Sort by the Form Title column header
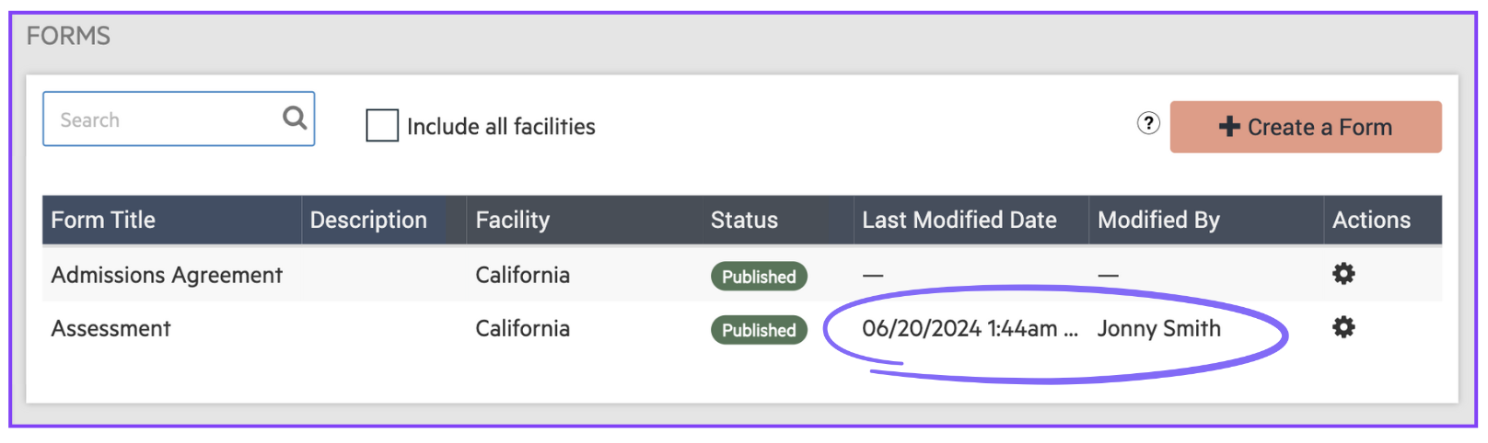1488x443 pixels. click(103, 220)
